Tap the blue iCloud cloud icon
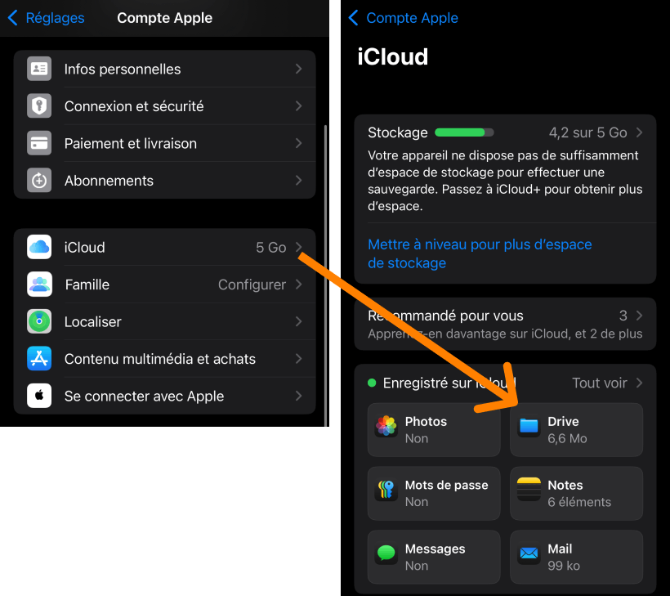Screen dimensions: 670x596 click(x=38, y=247)
